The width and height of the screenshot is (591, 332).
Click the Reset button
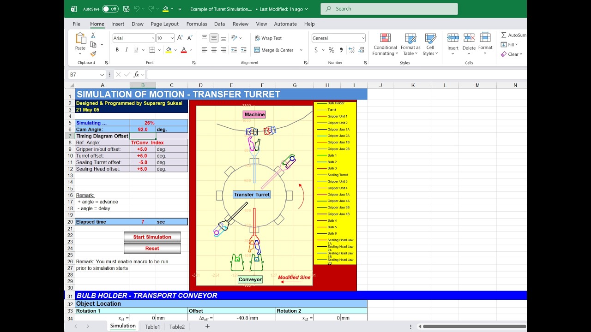pos(152,248)
